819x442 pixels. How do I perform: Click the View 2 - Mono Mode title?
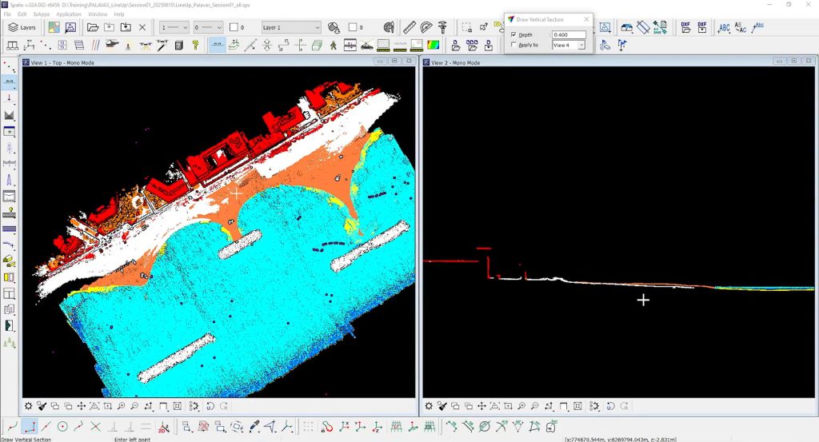tap(455, 62)
